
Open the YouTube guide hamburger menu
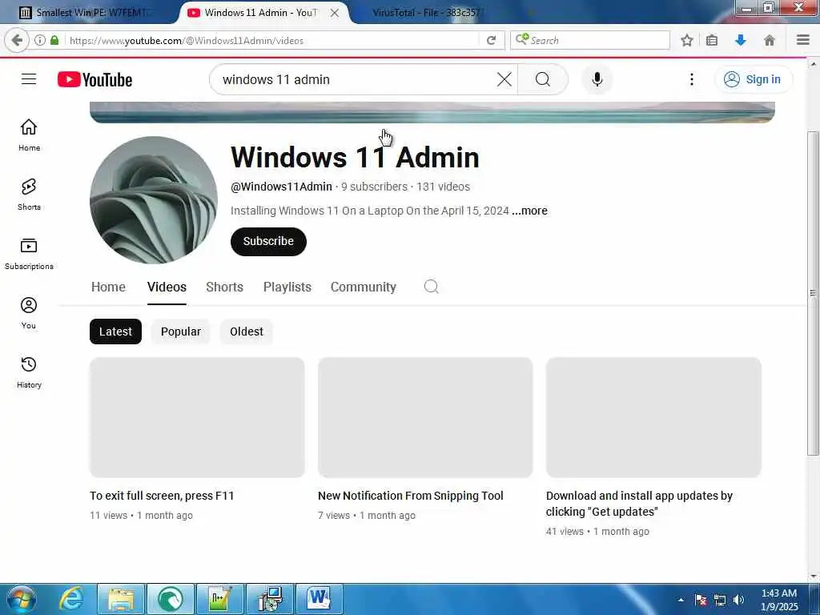click(29, 79)
